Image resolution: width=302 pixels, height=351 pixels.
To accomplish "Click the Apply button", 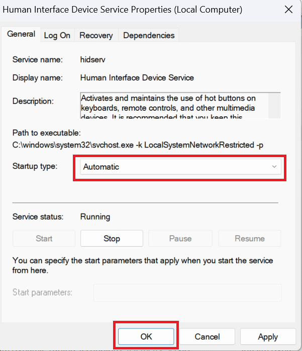I will tap(268, 336).
